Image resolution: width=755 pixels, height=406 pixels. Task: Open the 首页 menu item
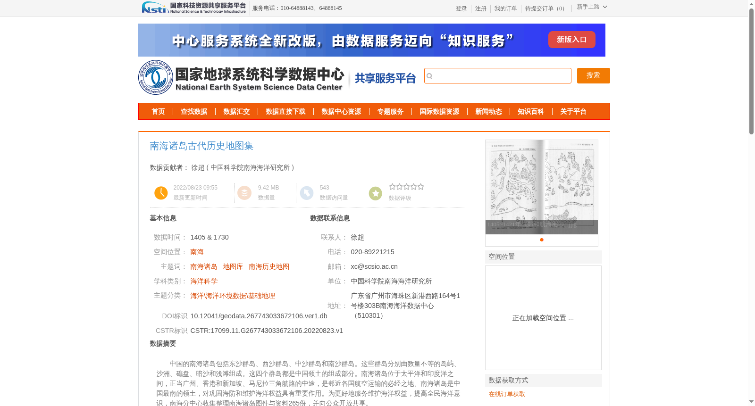[x=158, y=112]
